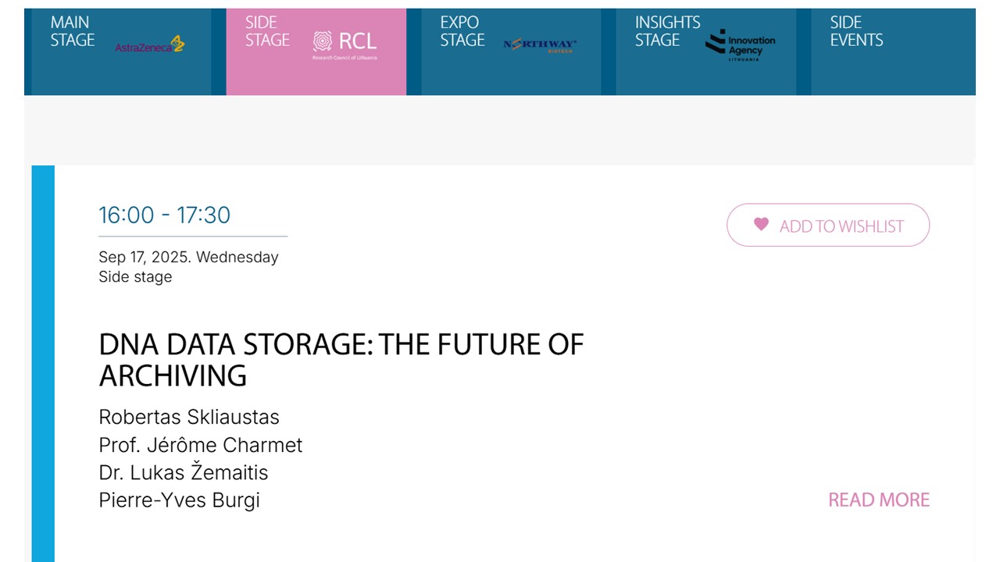Click speaker Pierre-Yves Burgi
Image resolution: width=1000 pixels, height=562 pixels.
179,500
